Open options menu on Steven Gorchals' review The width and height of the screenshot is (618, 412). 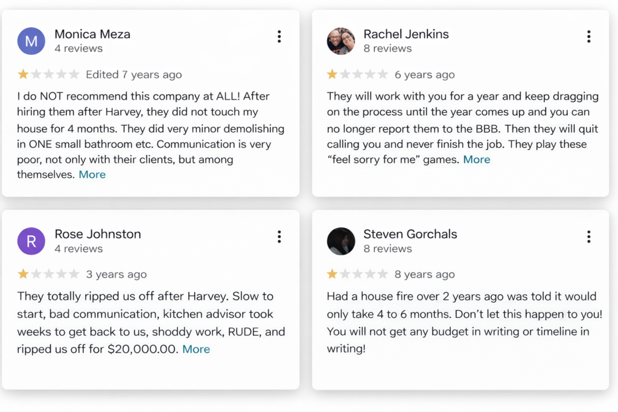588,236
